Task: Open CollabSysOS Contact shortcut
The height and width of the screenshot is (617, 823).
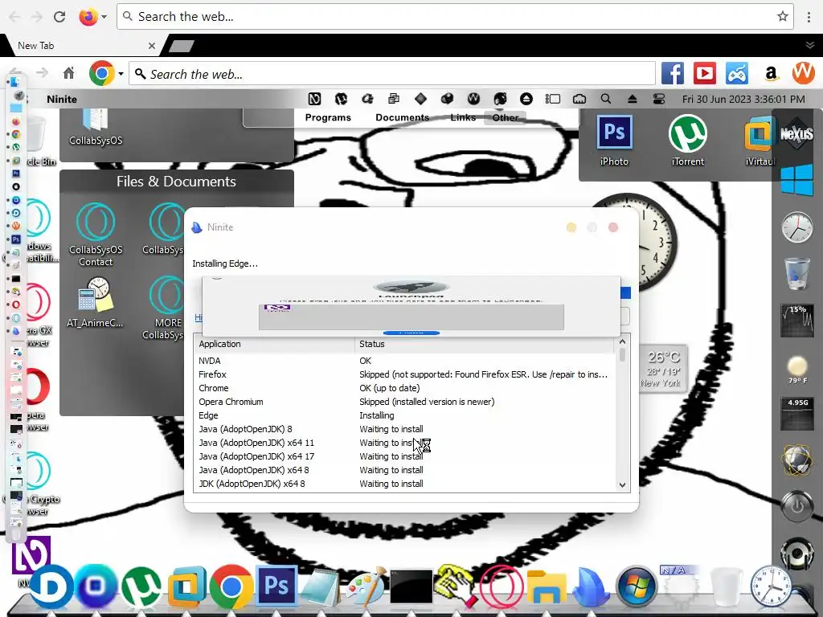Action: pyautogui.click(x=96, y=234)
